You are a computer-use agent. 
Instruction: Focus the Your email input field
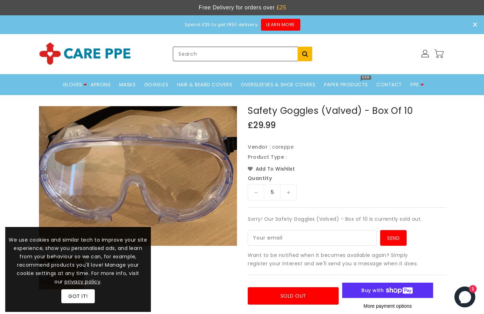(312, 238)
